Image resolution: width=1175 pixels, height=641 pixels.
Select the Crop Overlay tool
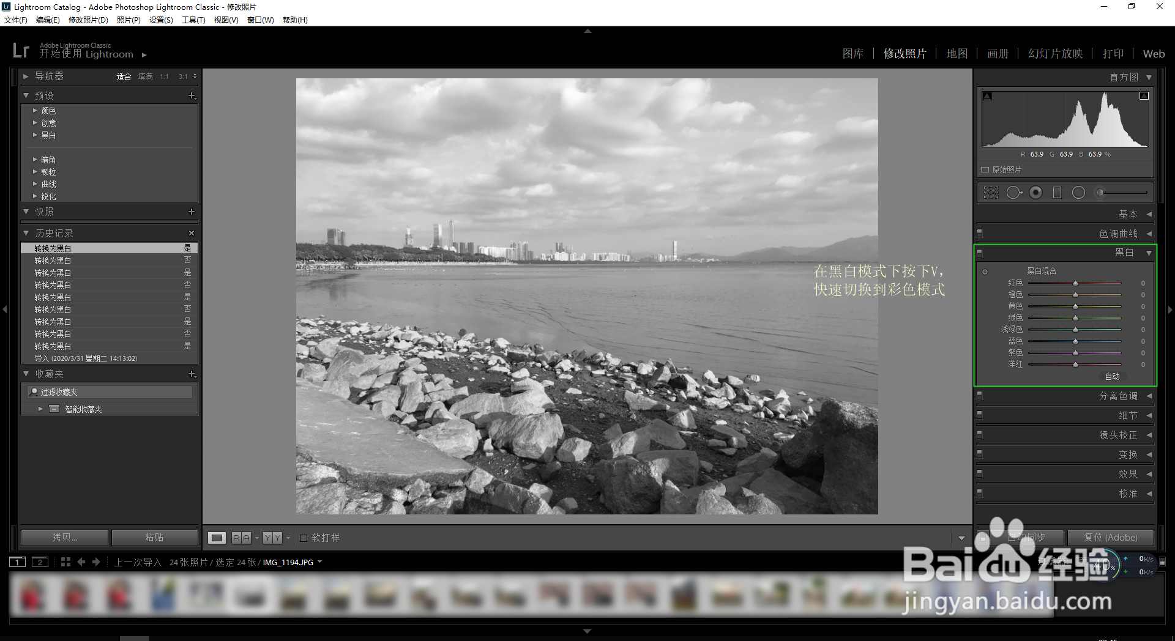(991, 192)
